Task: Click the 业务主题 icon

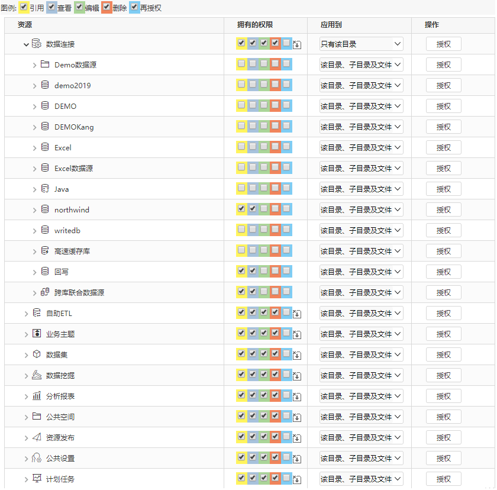Action: point(37,333)
